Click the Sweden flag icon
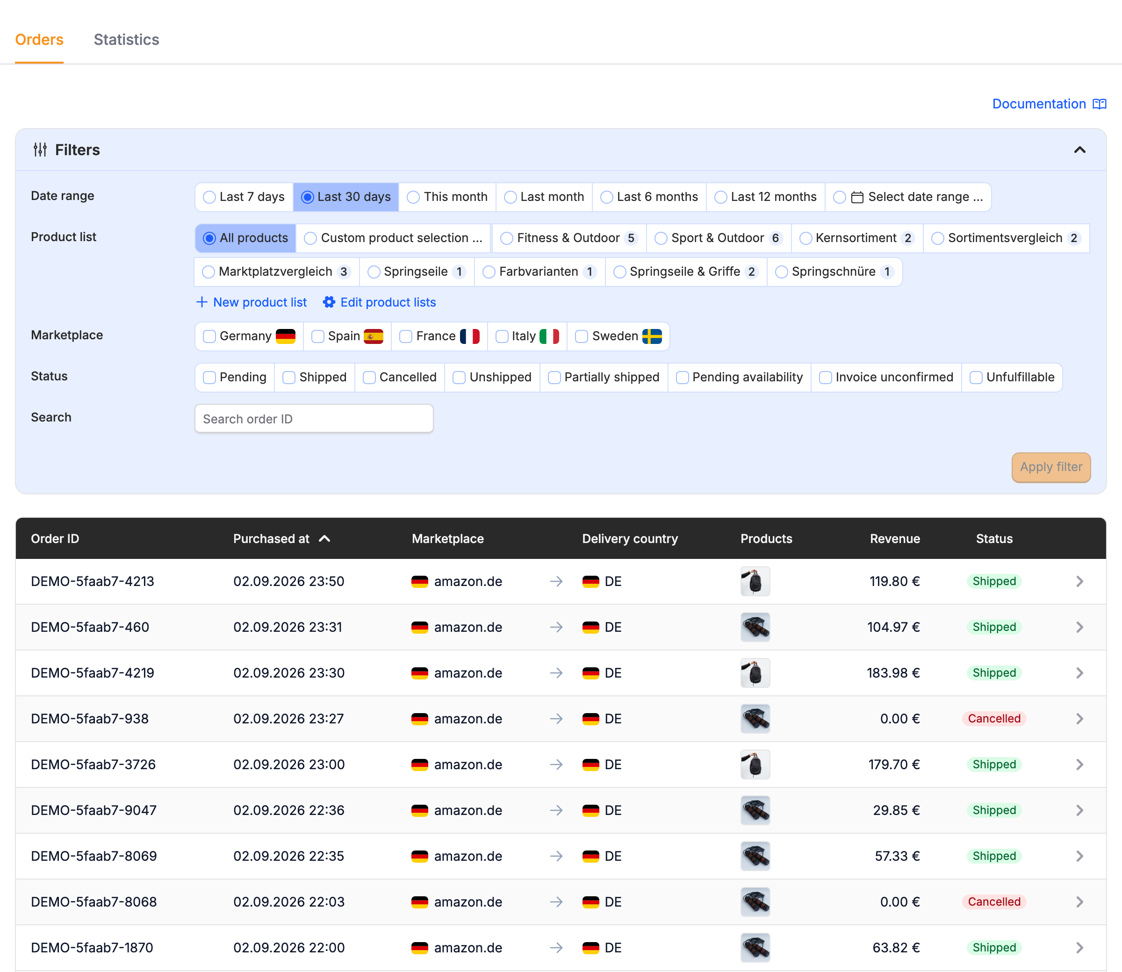1122x972 pixels. 652,336
